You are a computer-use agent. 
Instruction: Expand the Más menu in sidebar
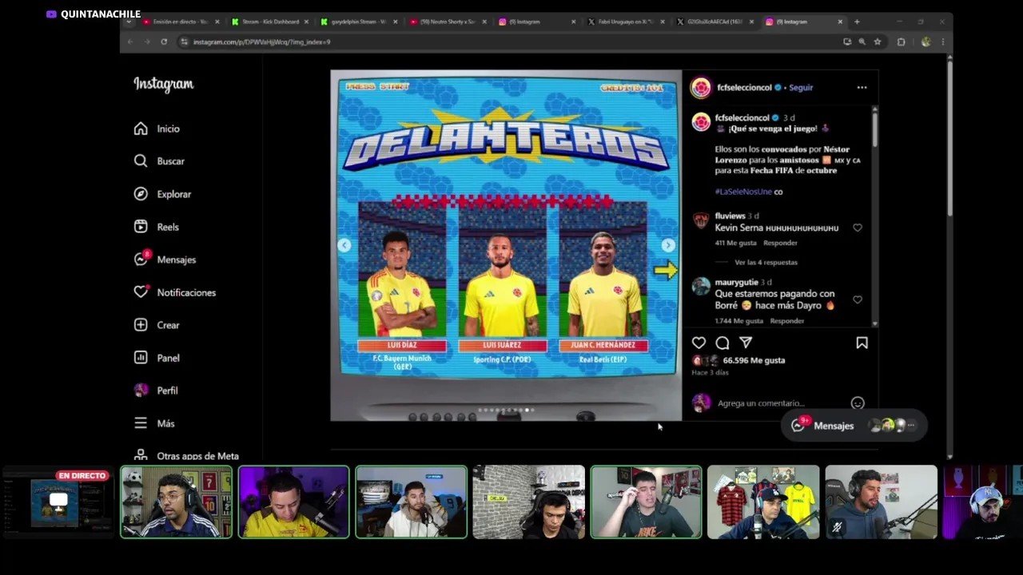(x=154, y=423)
